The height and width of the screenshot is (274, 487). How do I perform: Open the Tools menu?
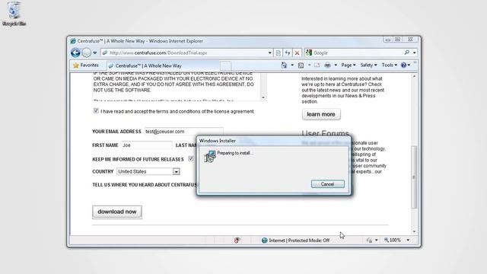[x=390, y=65]
